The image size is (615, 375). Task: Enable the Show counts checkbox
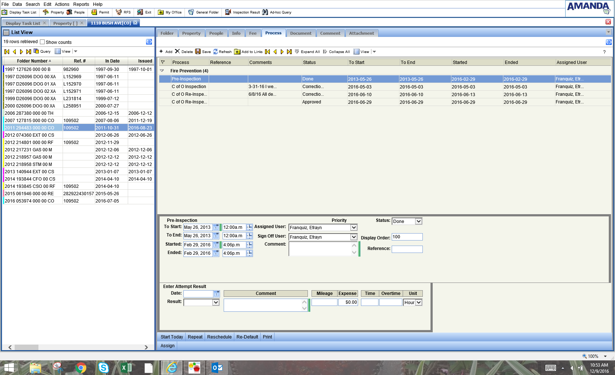pos(42,42)
